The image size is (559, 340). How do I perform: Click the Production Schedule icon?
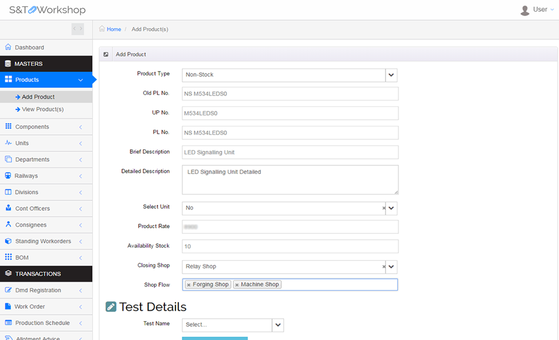(8, 322)
